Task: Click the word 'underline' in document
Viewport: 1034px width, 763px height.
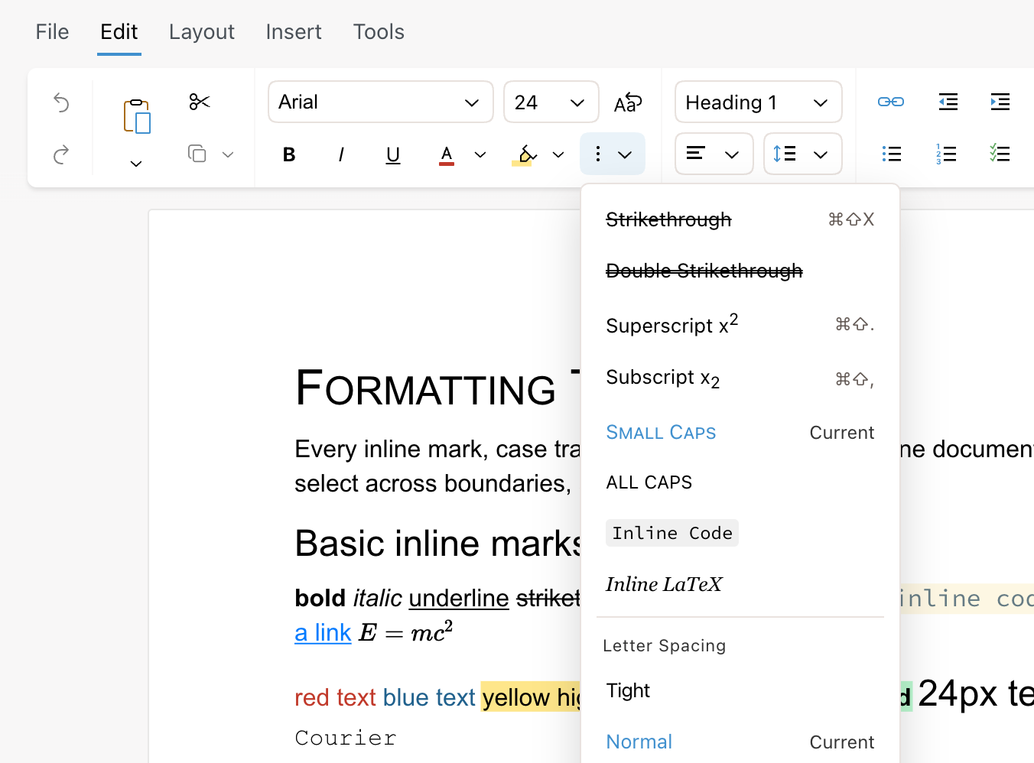Action: click(459, 598)
